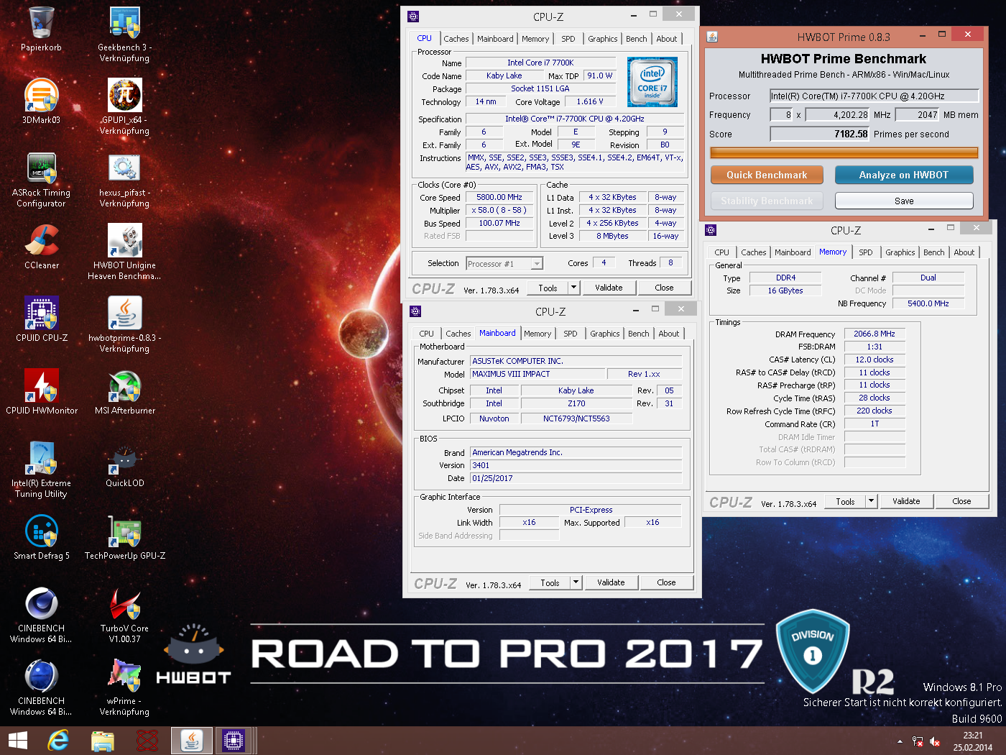Open Bench tab in CPU-Z CPU window

click(637, 39)
